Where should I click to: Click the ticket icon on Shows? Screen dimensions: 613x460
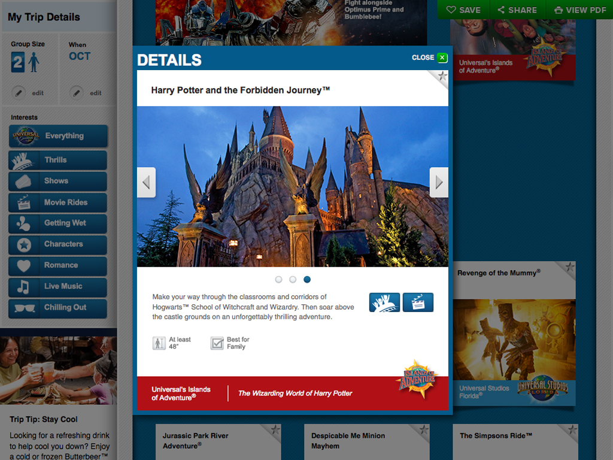pos(23,181)
